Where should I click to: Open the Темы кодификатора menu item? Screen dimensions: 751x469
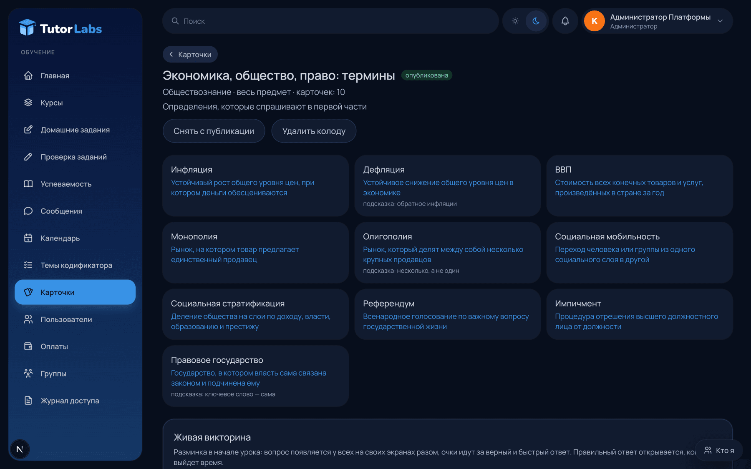pos(75,265)
